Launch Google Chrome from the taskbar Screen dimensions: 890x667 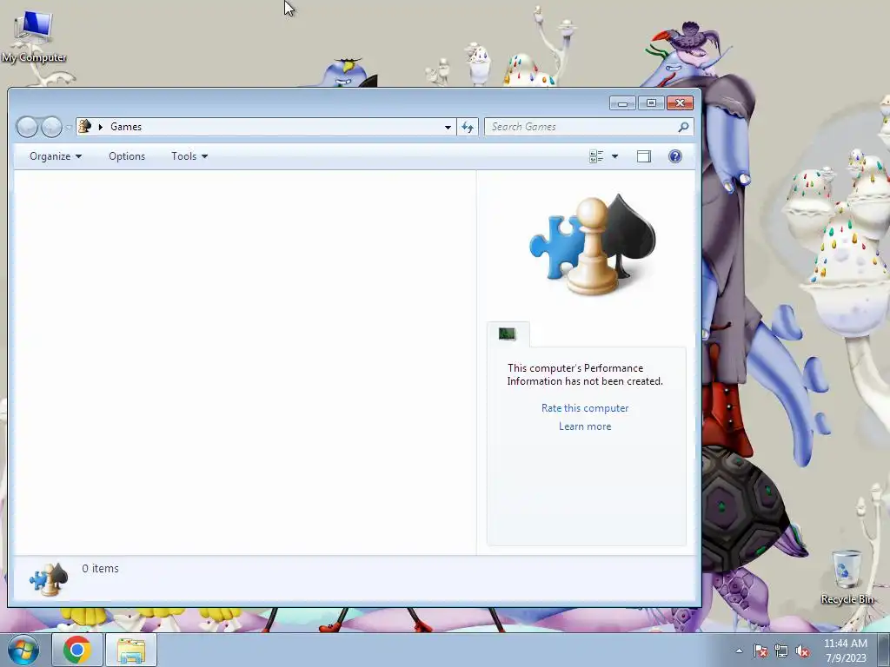click(77, 650)
